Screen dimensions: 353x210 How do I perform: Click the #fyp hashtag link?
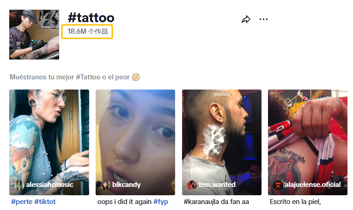click(x=162, y=202)
